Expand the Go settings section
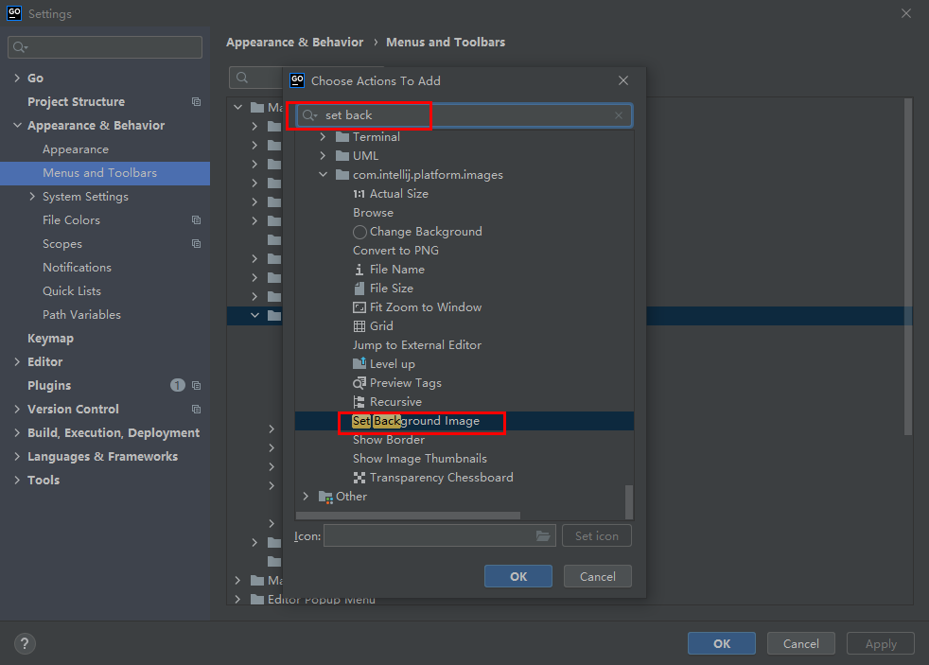929x665 pixels. (x=17, y=79)
